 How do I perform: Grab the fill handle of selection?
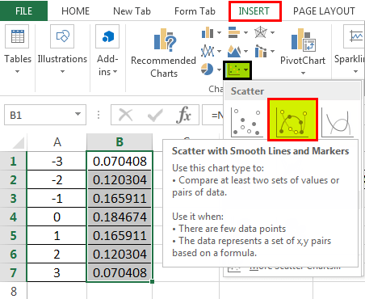pyautogui.click(x=153, y=281)
